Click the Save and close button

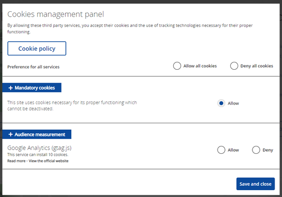255,184
